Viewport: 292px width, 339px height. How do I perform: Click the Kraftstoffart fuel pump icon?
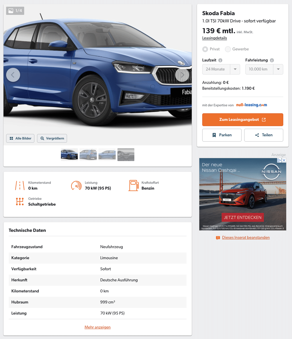[x=133, y=186]
